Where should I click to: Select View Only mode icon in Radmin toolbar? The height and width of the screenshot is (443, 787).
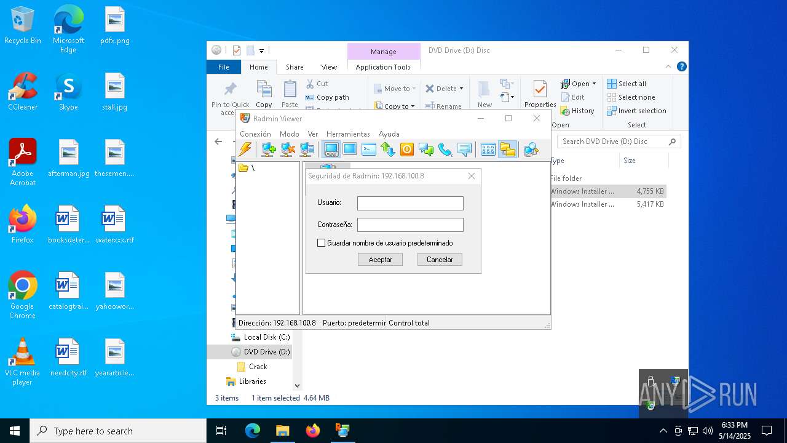[350, 150]
